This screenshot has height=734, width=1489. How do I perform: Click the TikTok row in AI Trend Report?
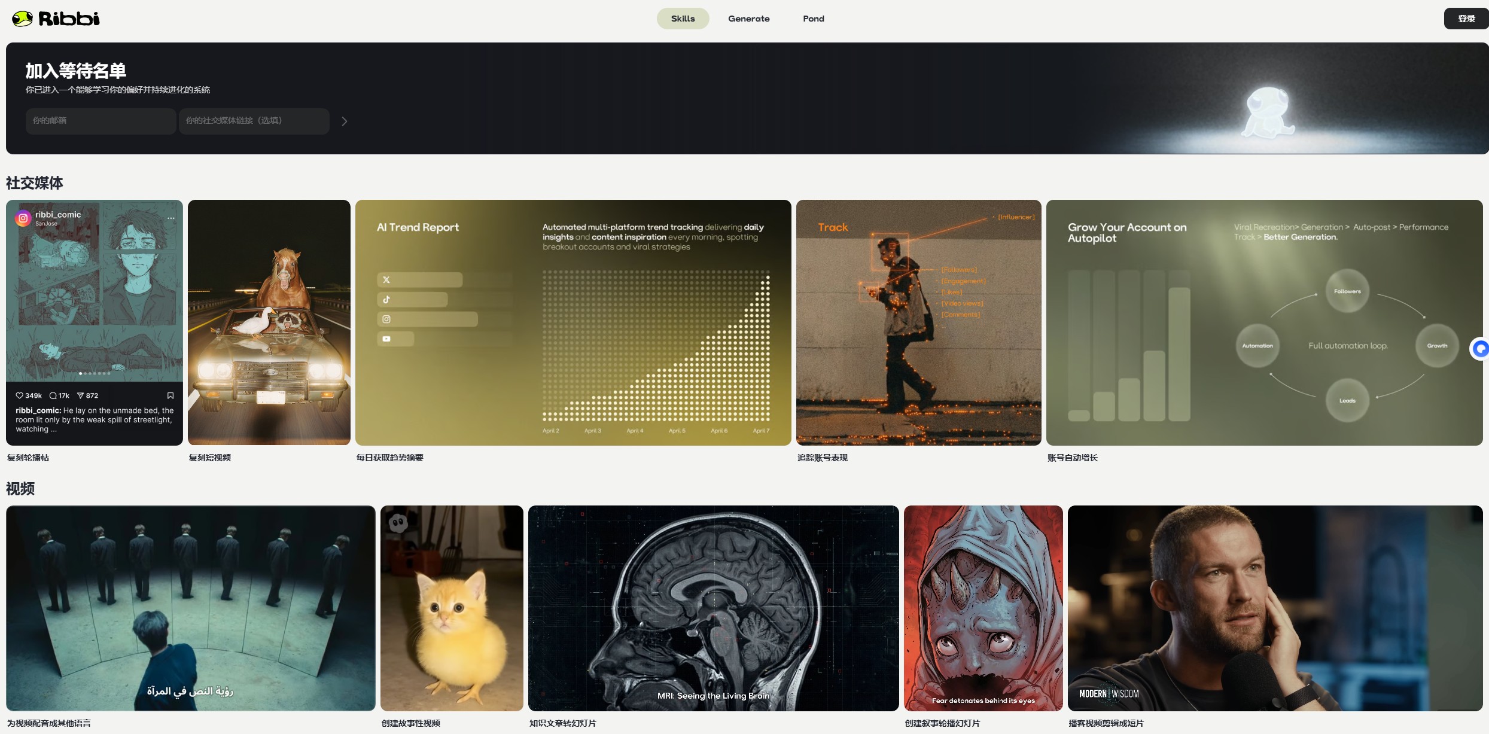click(x=413, y=300)
